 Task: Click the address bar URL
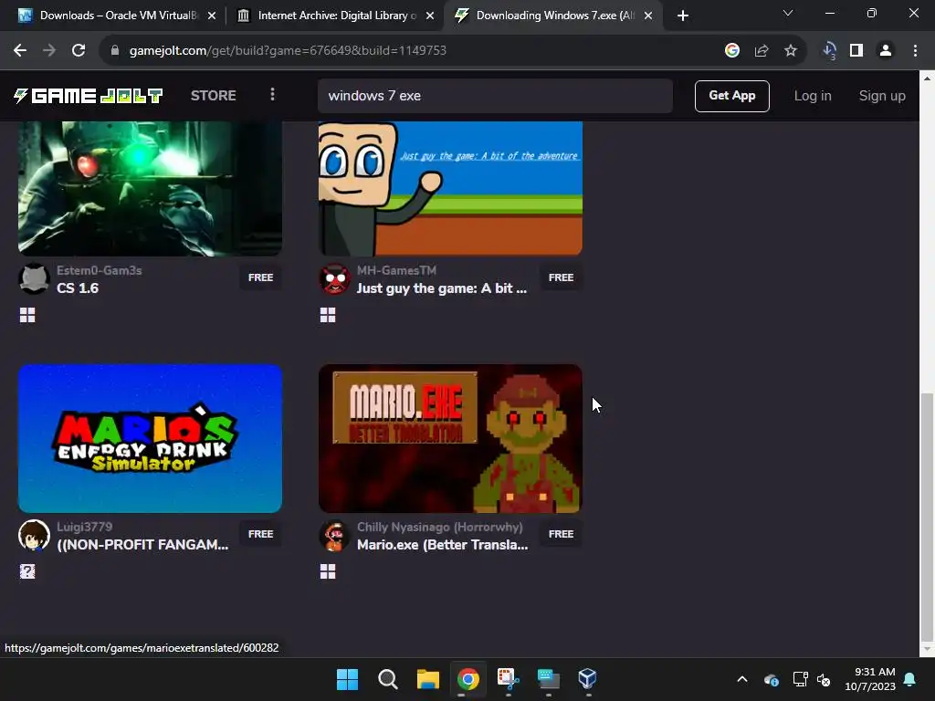pyautogui.click(x=288, y=51)
